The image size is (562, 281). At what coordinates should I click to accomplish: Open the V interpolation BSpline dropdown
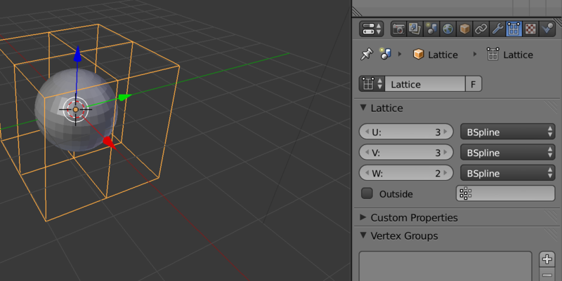[507, 153]
